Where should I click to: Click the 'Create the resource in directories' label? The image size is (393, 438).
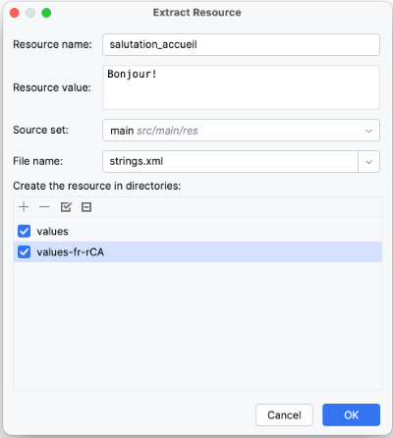(97, 186)
